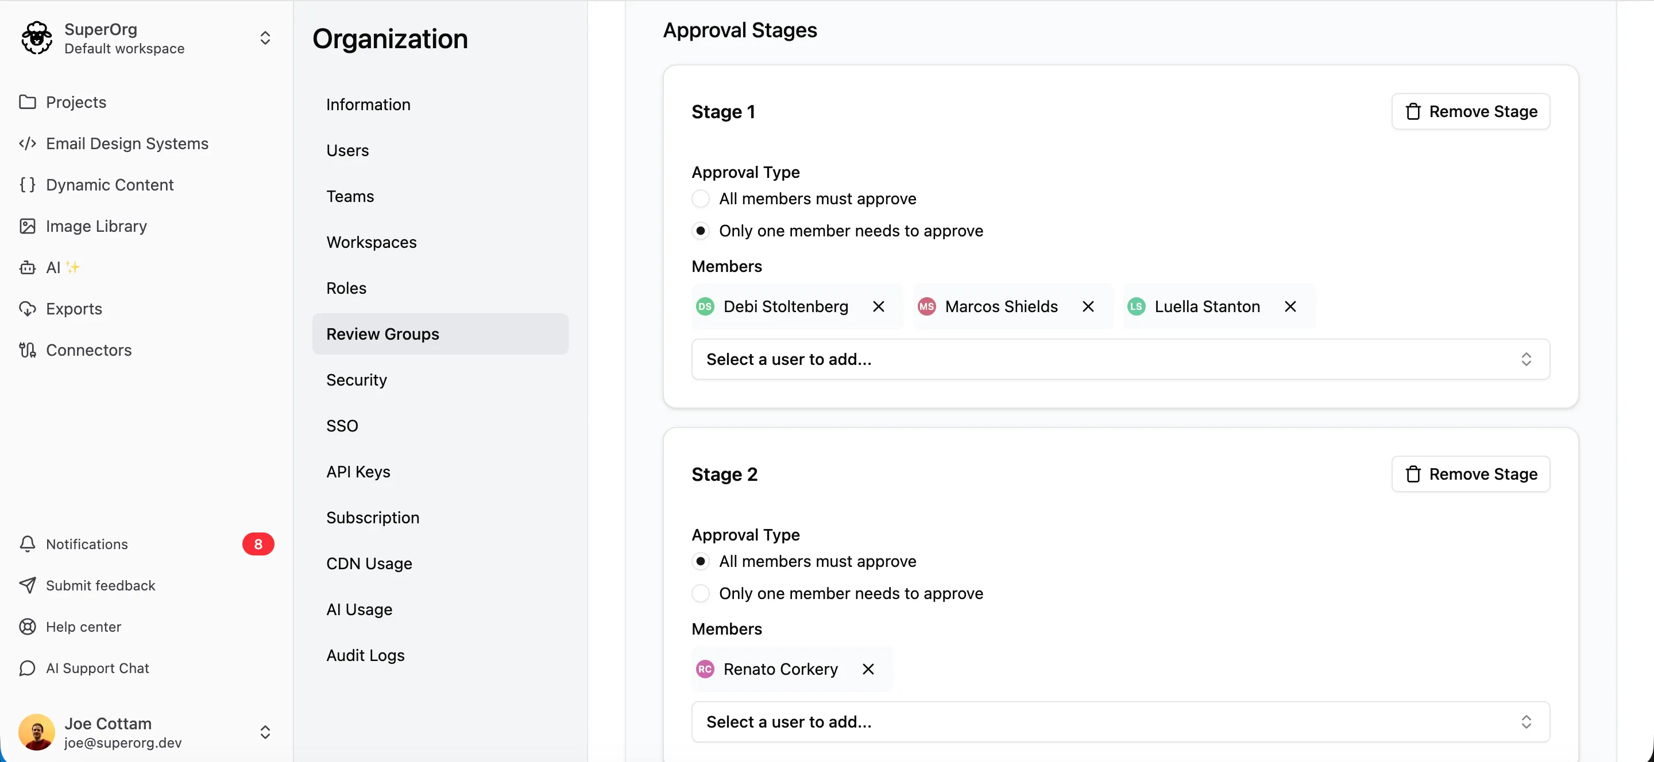1654x762 pixels.
Task: Switch to the Security settings tab
Action: pyautogui.click(x=356, y=380)
